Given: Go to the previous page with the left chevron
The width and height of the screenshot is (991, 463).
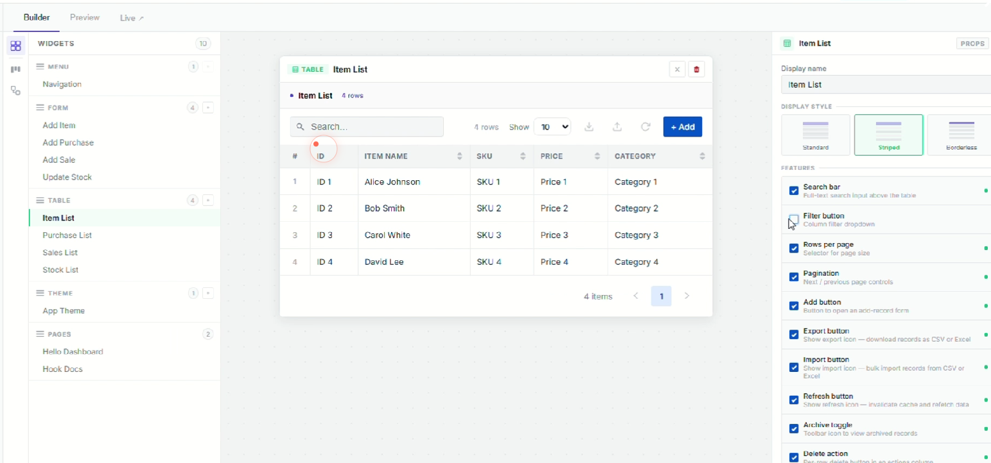Looking at the screenshot, I should [636, 296].
